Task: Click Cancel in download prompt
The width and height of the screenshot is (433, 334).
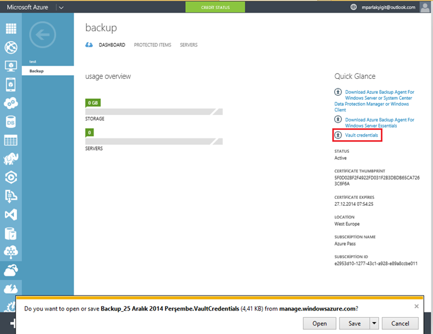Action: point(400,323)
